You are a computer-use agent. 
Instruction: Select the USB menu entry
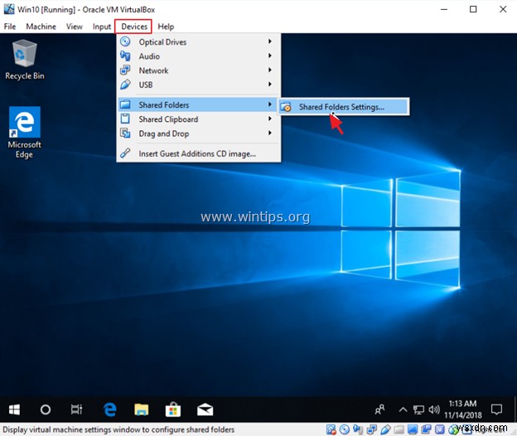tap(199, 85)
